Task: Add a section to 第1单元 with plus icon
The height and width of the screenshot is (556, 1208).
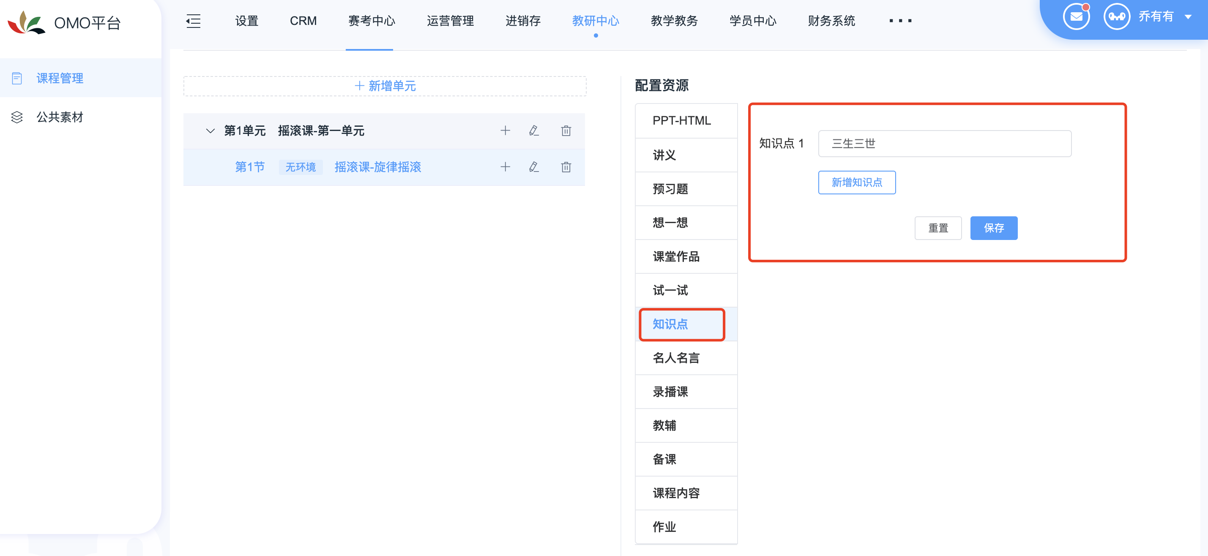Action: (505, 131)
